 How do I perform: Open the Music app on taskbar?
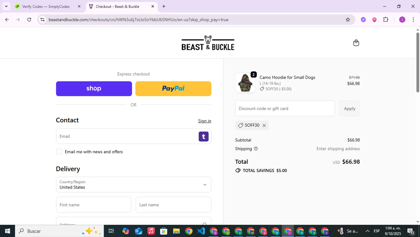pos(151,231)
